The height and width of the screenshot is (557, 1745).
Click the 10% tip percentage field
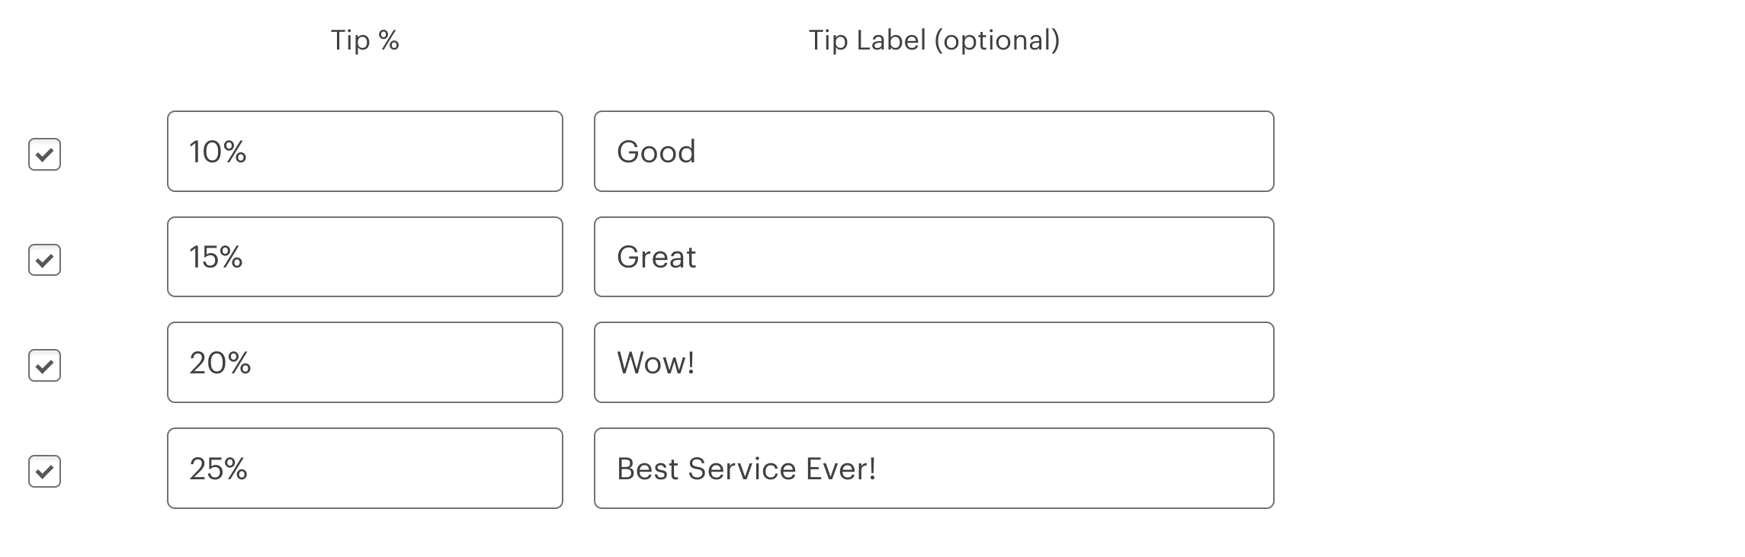pos(365,152)
